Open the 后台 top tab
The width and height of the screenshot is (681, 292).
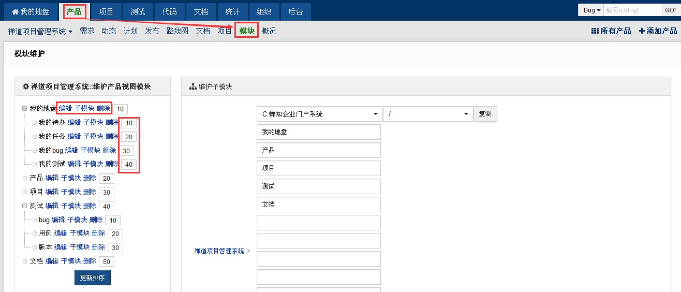pos(295,11)
